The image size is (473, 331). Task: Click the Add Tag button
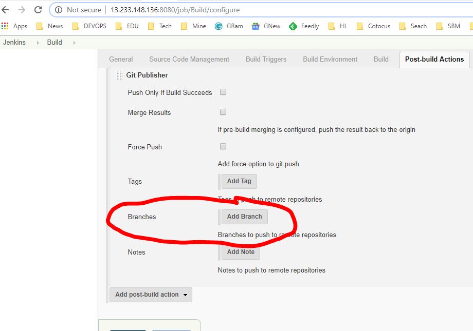coord(239,181)
